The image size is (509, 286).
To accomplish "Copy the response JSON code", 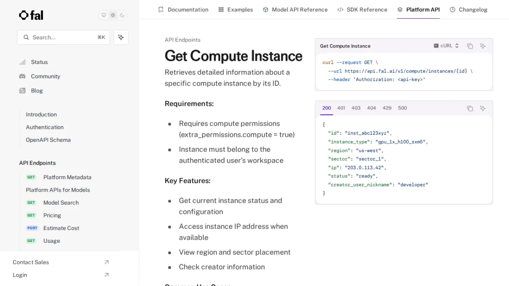I will tap(470, 108).
